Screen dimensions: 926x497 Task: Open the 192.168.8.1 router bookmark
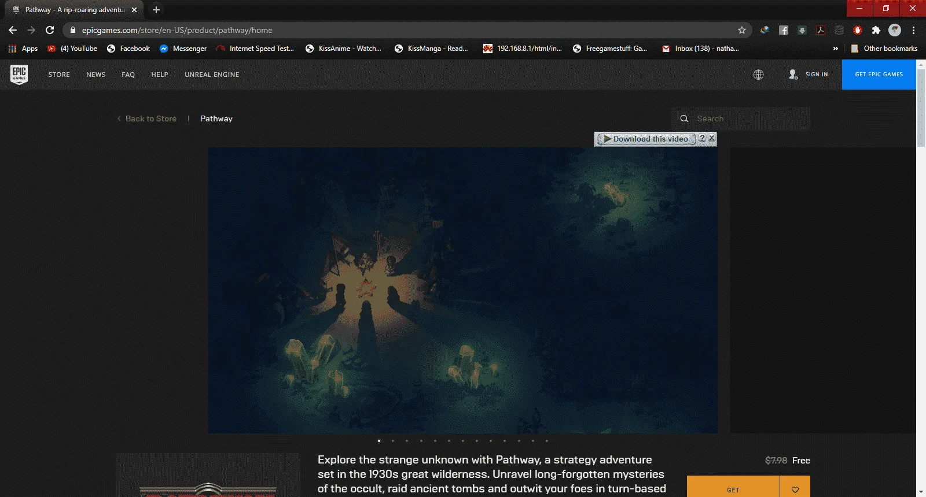[x=523, y=49]
